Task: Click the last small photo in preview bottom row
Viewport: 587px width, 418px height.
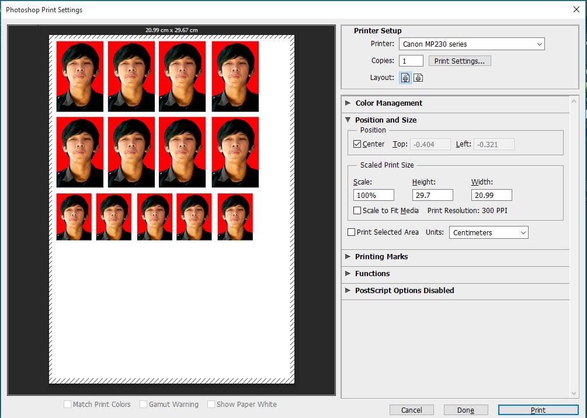Action: coord(235,217)
